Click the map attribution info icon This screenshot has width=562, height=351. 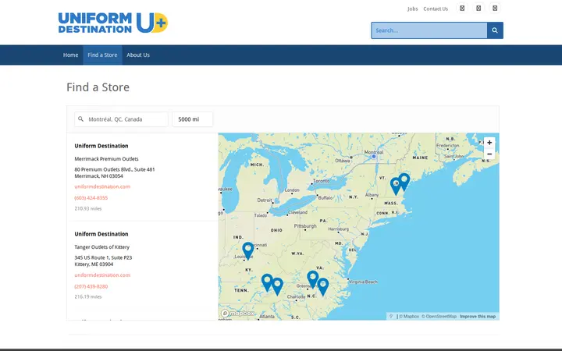(x=391, y=316)
